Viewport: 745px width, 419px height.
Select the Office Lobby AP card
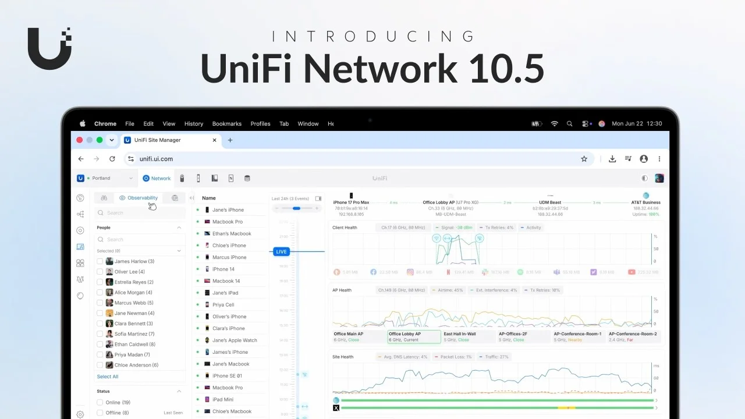point(414,337)
